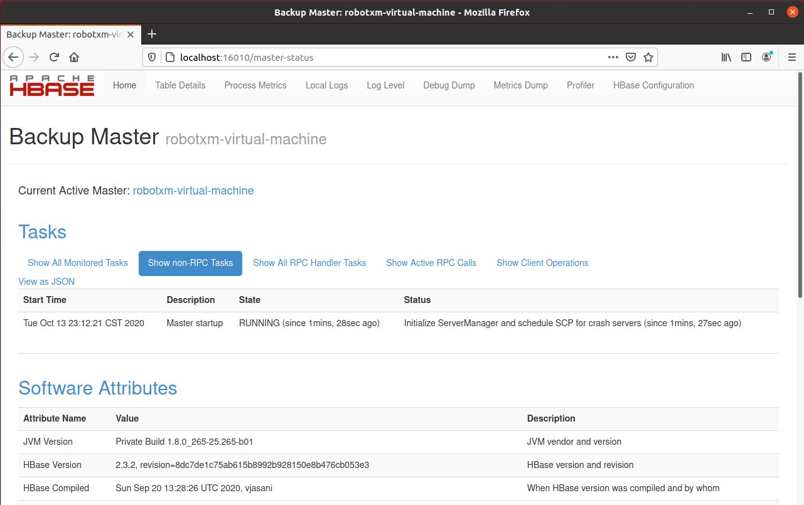
Task: Open Firefox Library icon
Action: pos(726,57)
